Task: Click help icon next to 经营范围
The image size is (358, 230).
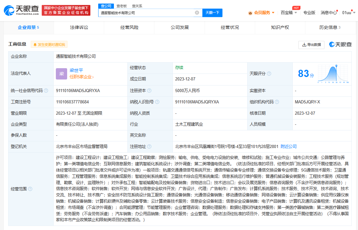Action: click(30, 189)
